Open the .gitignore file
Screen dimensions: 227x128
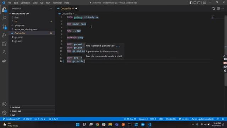pos(20,25)
